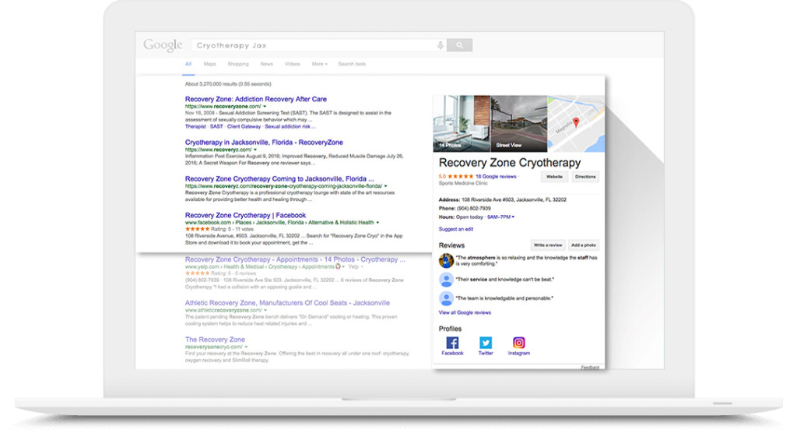Click the Google logo

(x=163, y=44)
